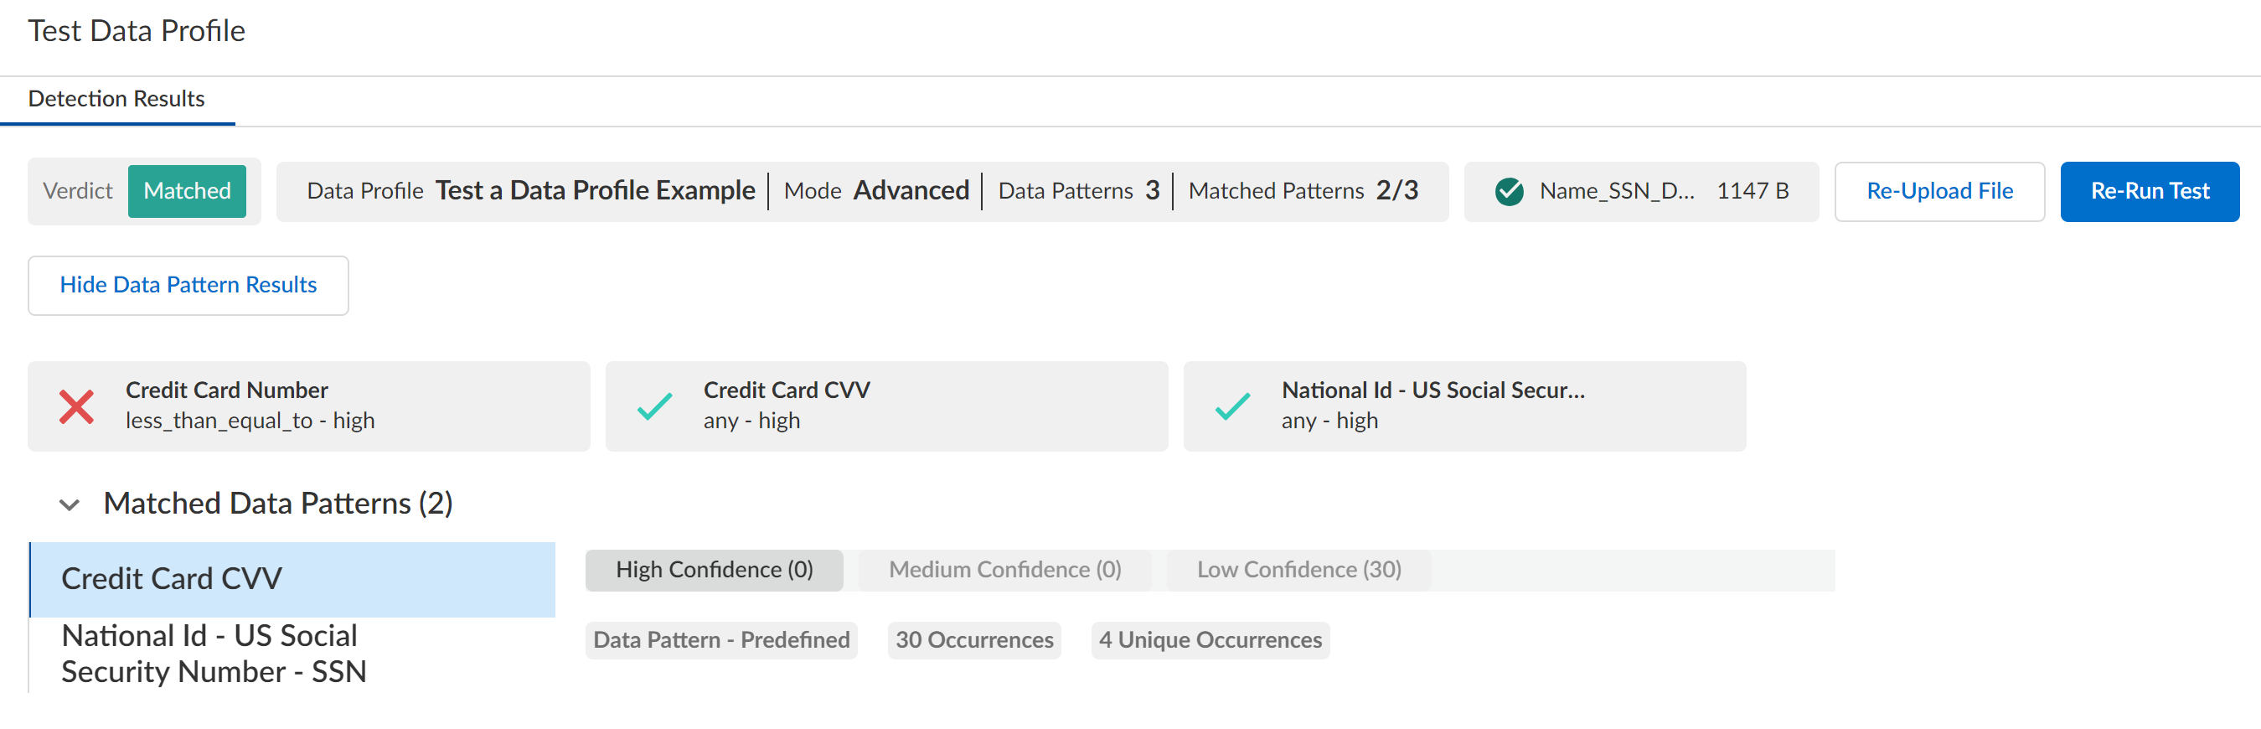Click the red X icon for Credit Card Number

(76, 406)
